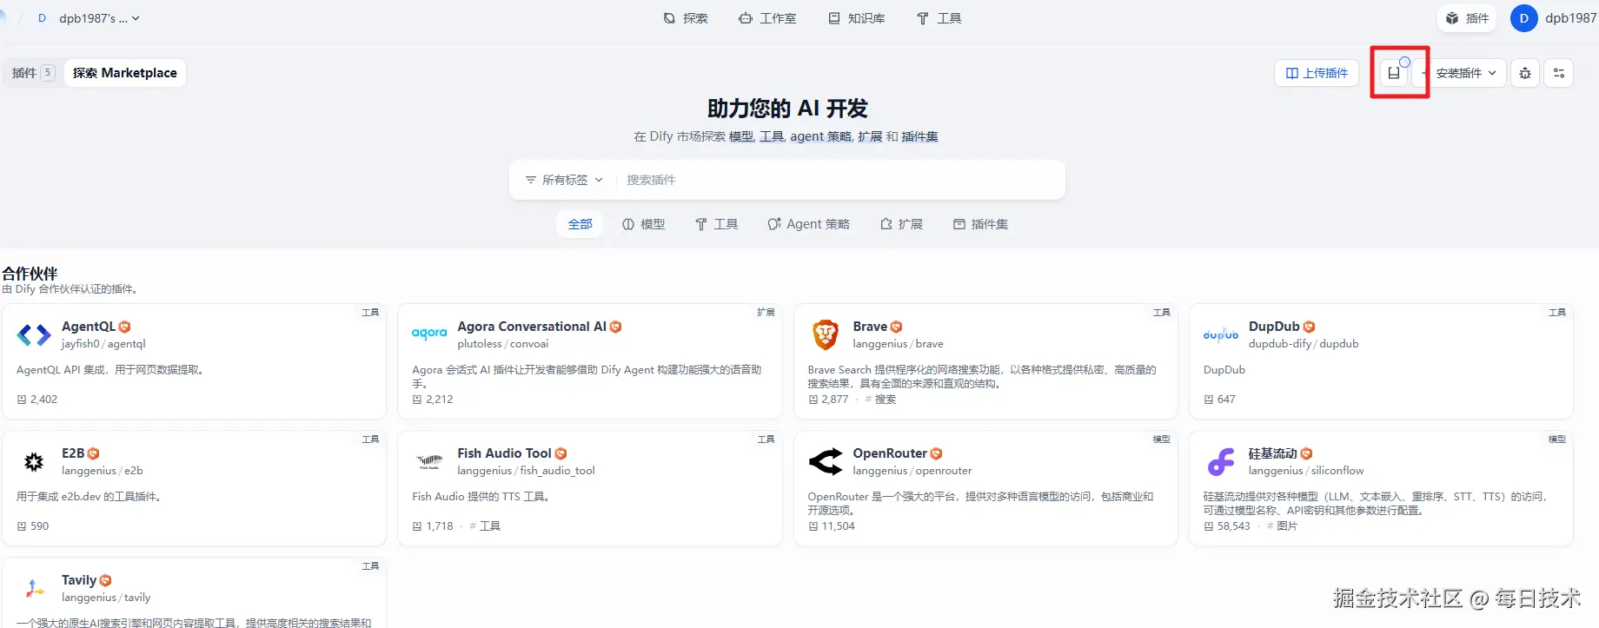Viewport: 1599px width, 628px height.
Task: Click the plugin debug bug icon
Action: [x=1525, y=73]
